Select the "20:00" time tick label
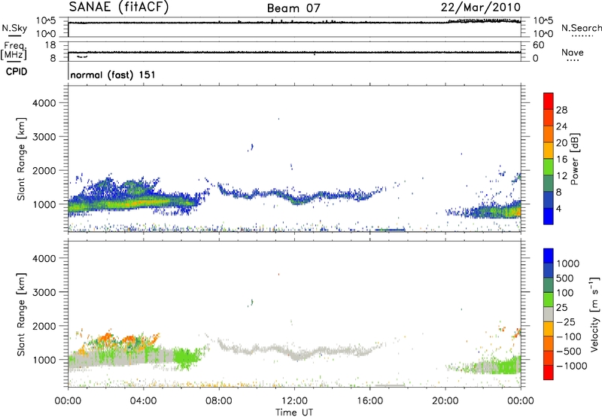 coord(445,401)
